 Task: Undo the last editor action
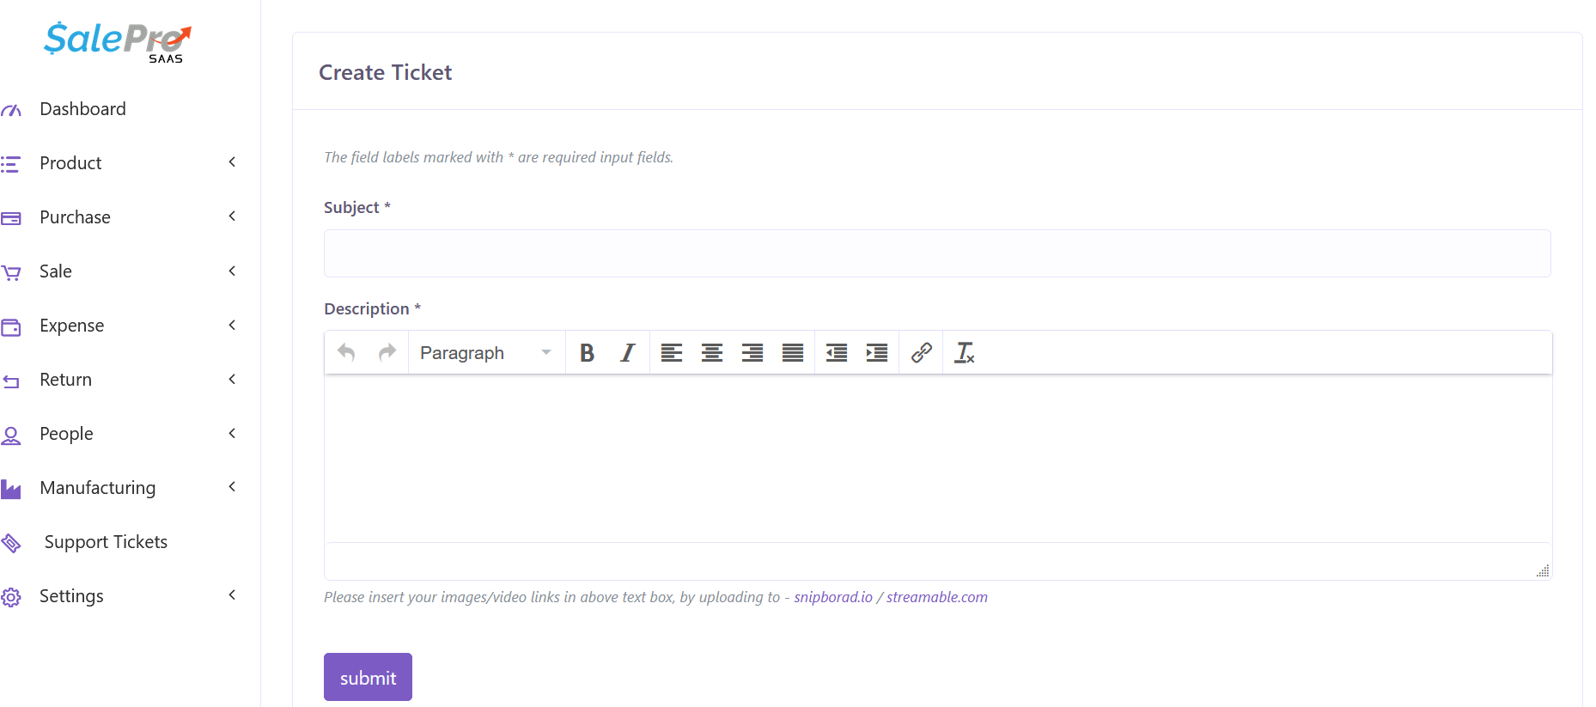[346, 353]
